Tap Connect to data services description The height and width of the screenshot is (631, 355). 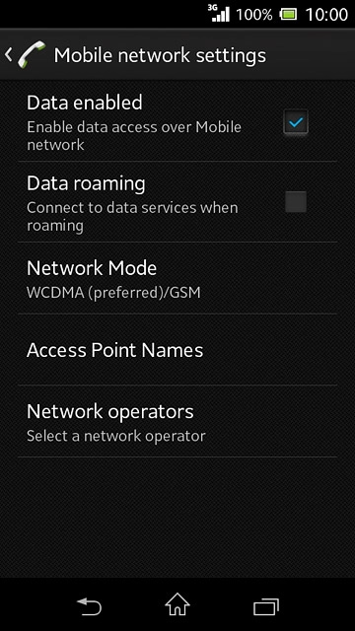point(132,217)
